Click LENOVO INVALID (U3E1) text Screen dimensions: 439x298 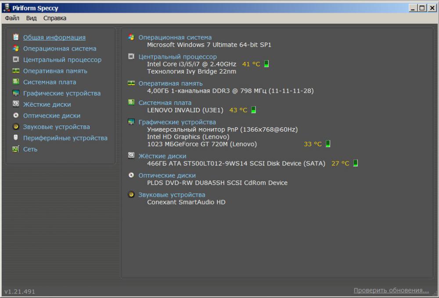(x=185, y=110)
